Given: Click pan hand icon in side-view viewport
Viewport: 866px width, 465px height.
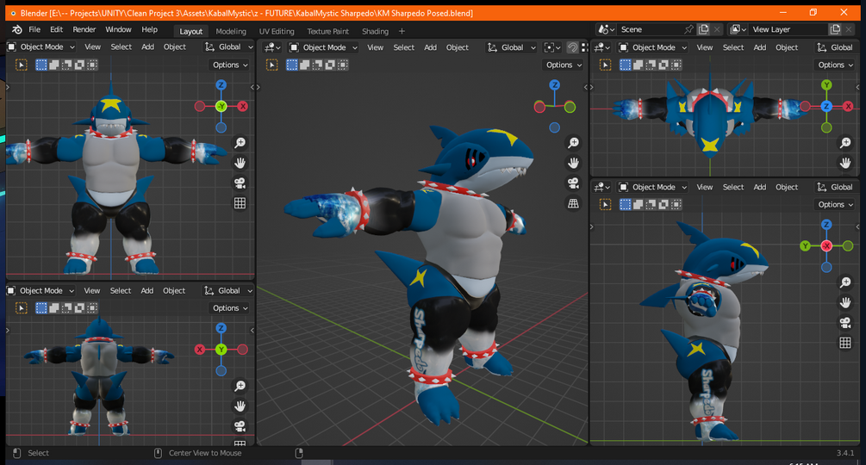Looking at the screenshot, I should [845, 303].
